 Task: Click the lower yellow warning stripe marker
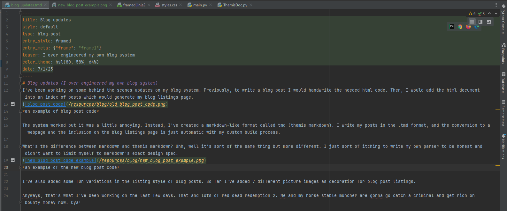(x=497, y=165)
